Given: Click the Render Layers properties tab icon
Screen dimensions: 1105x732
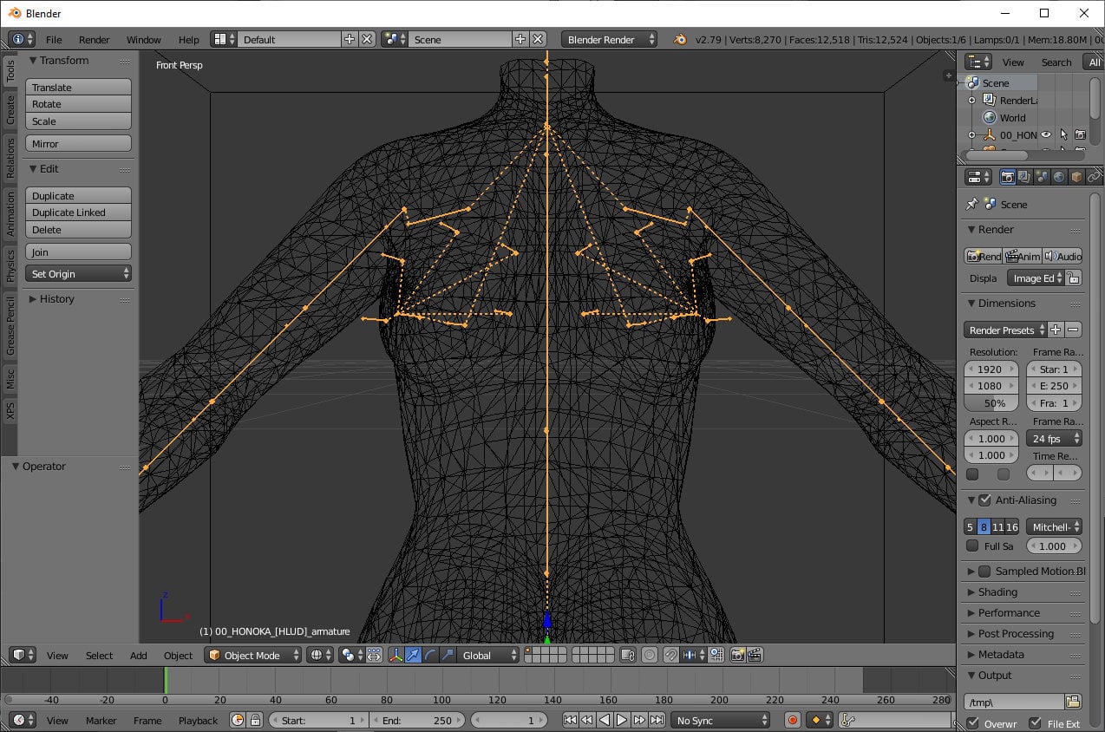Looking at the screenshot, I should (x=1024, y=177).
